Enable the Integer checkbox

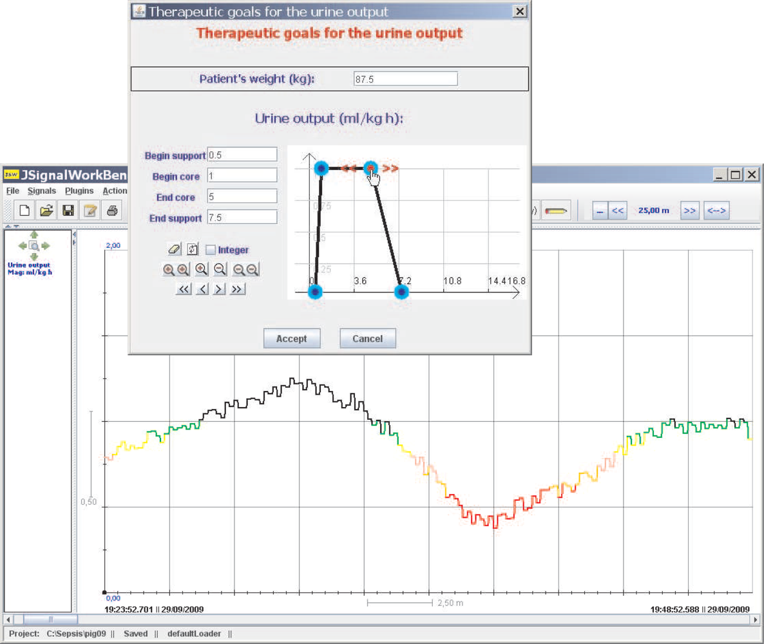point(211,250)
